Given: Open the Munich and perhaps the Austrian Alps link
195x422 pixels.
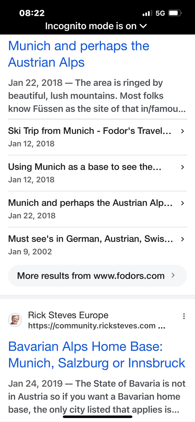Looking at the screenshot, I should (x=79, y=54).
